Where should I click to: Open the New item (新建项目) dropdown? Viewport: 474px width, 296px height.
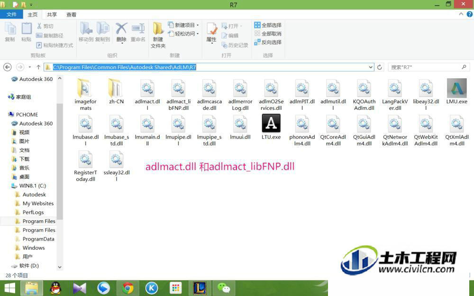pos(183,25)
